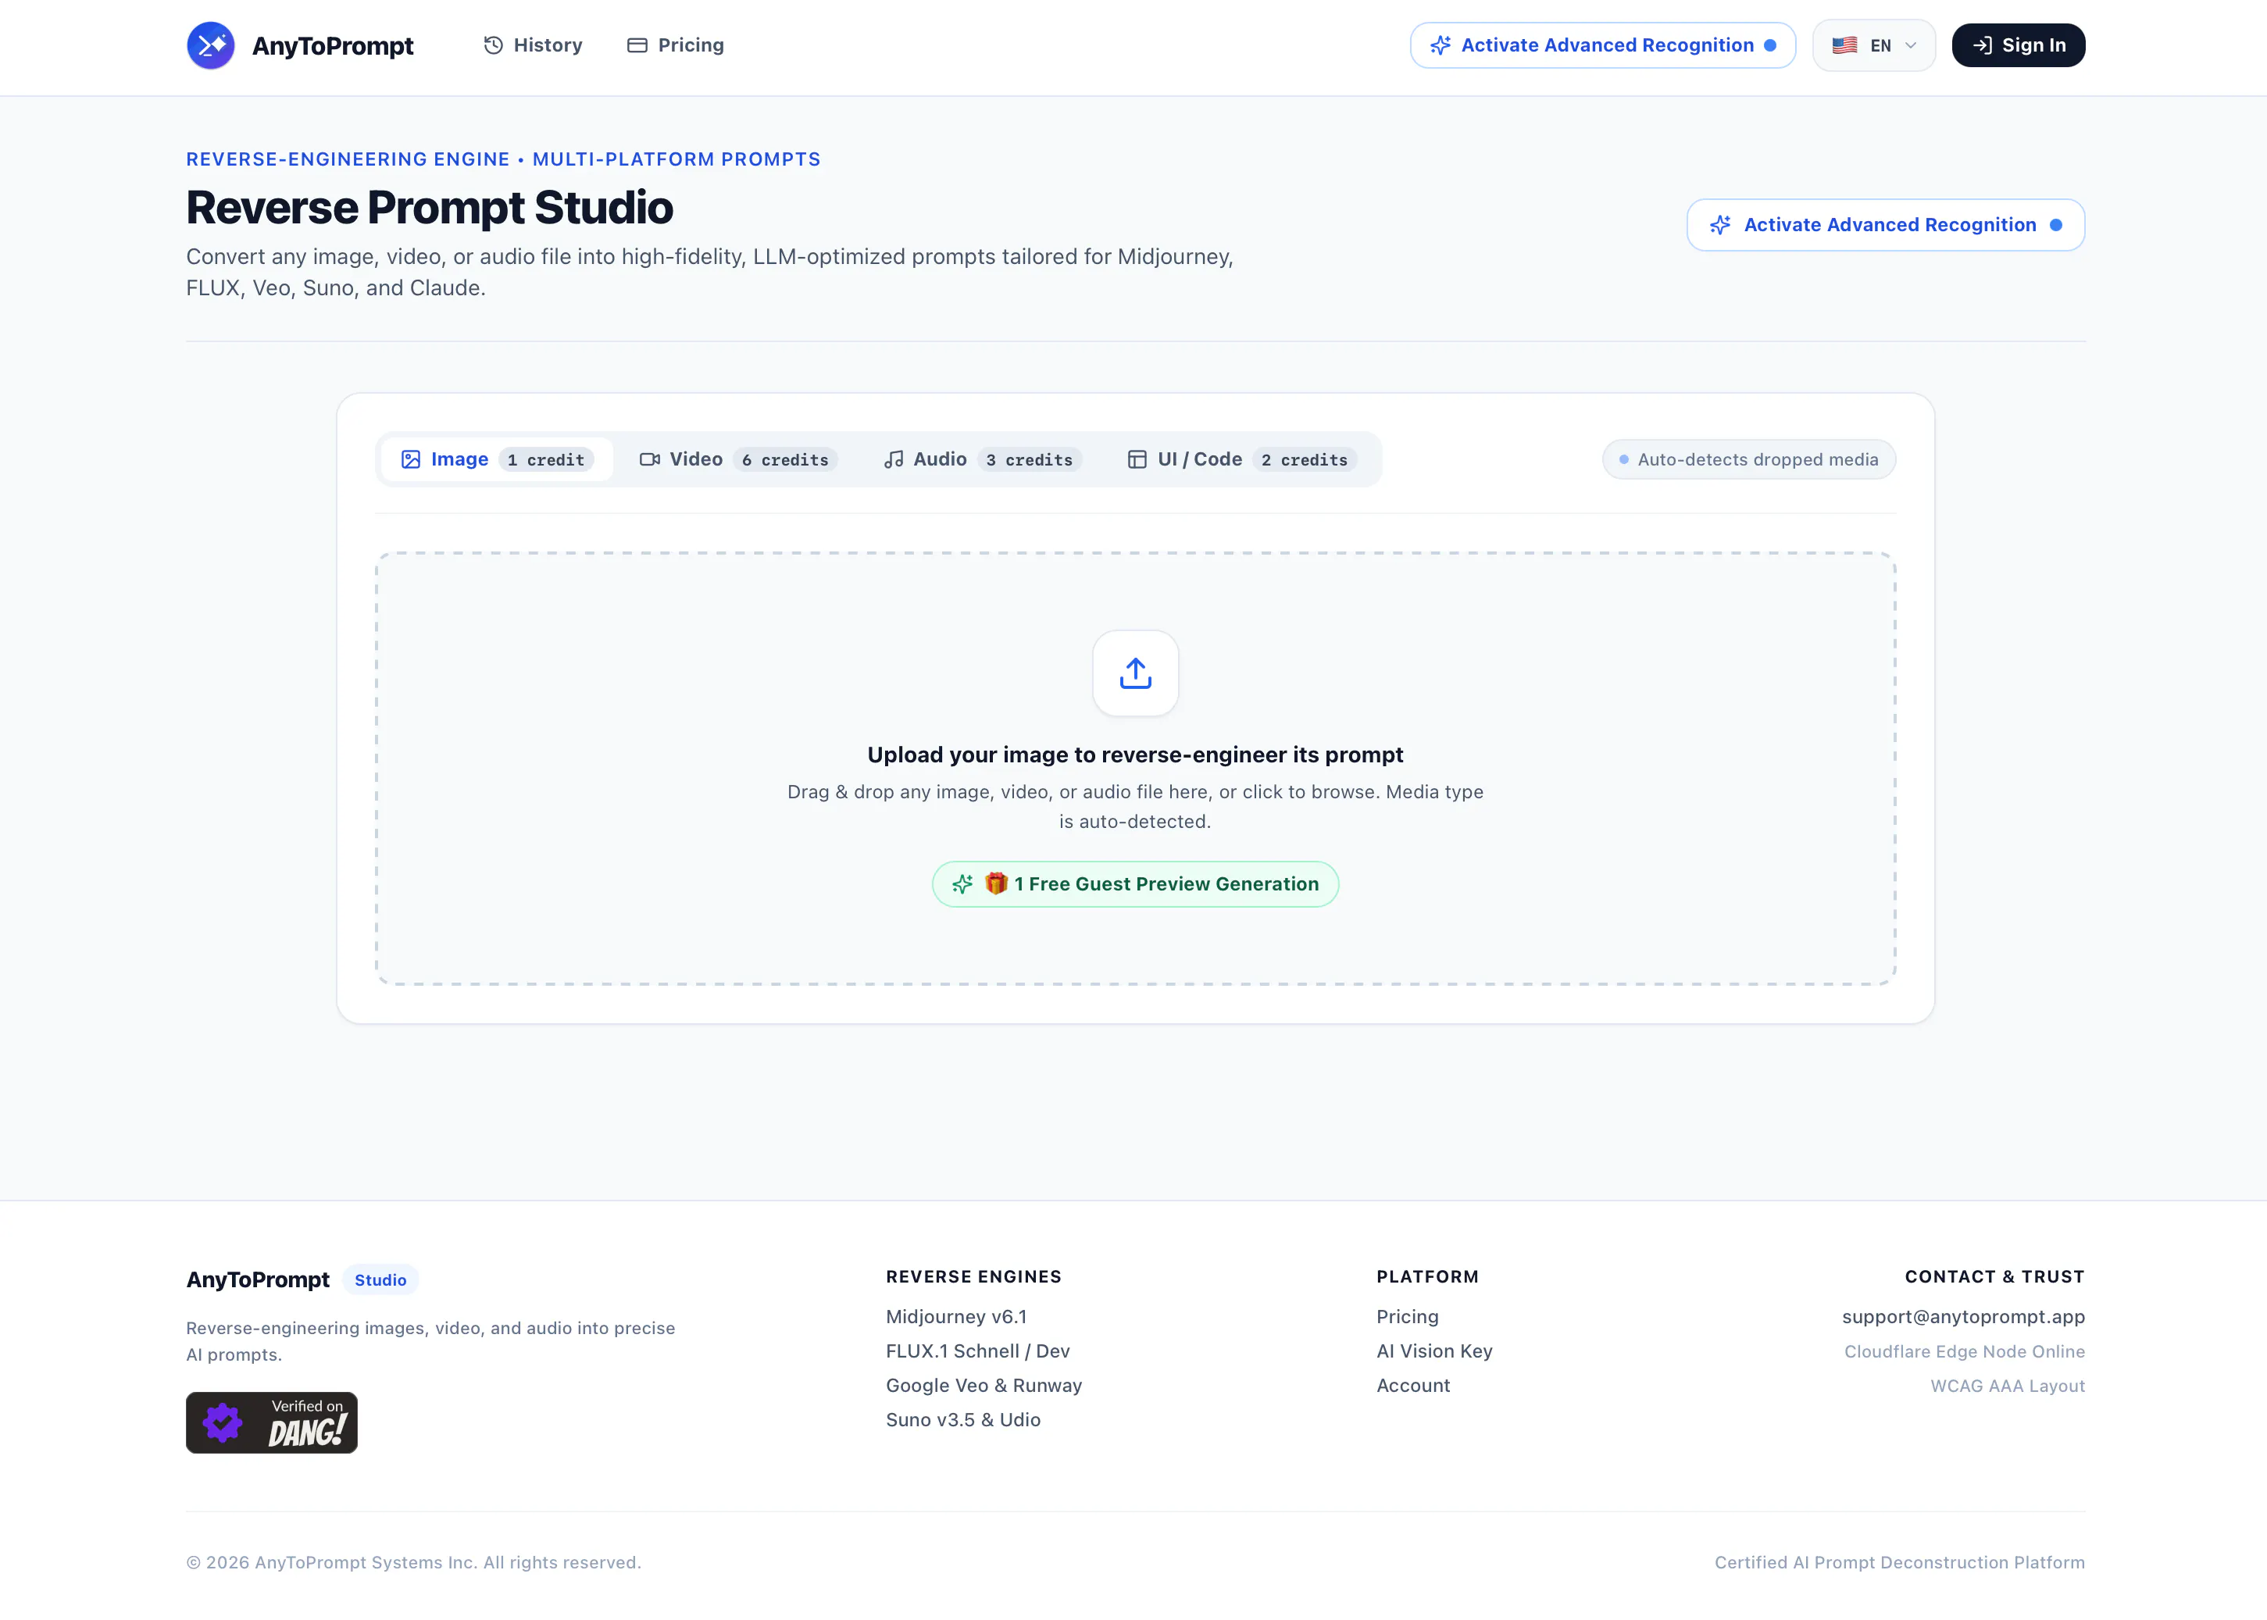Expand the EN language dropdown
Viewport: 2267px width, 1620px height.
[x=1873, y=45]
